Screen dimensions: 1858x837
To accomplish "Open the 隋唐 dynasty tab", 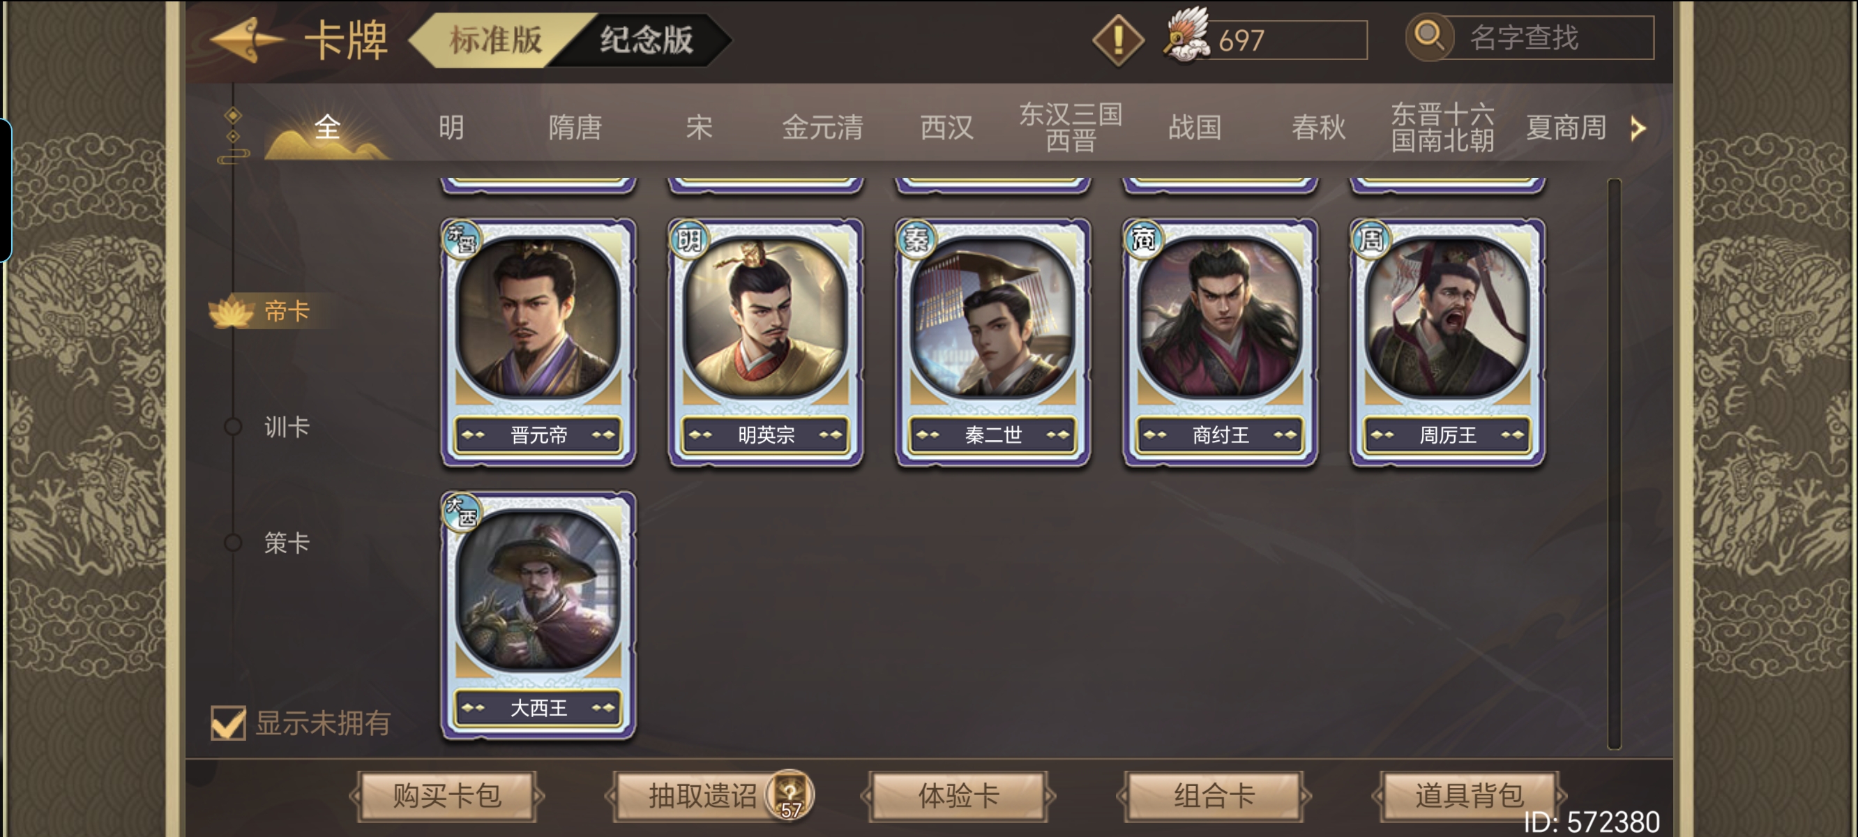I will point(575,128).
